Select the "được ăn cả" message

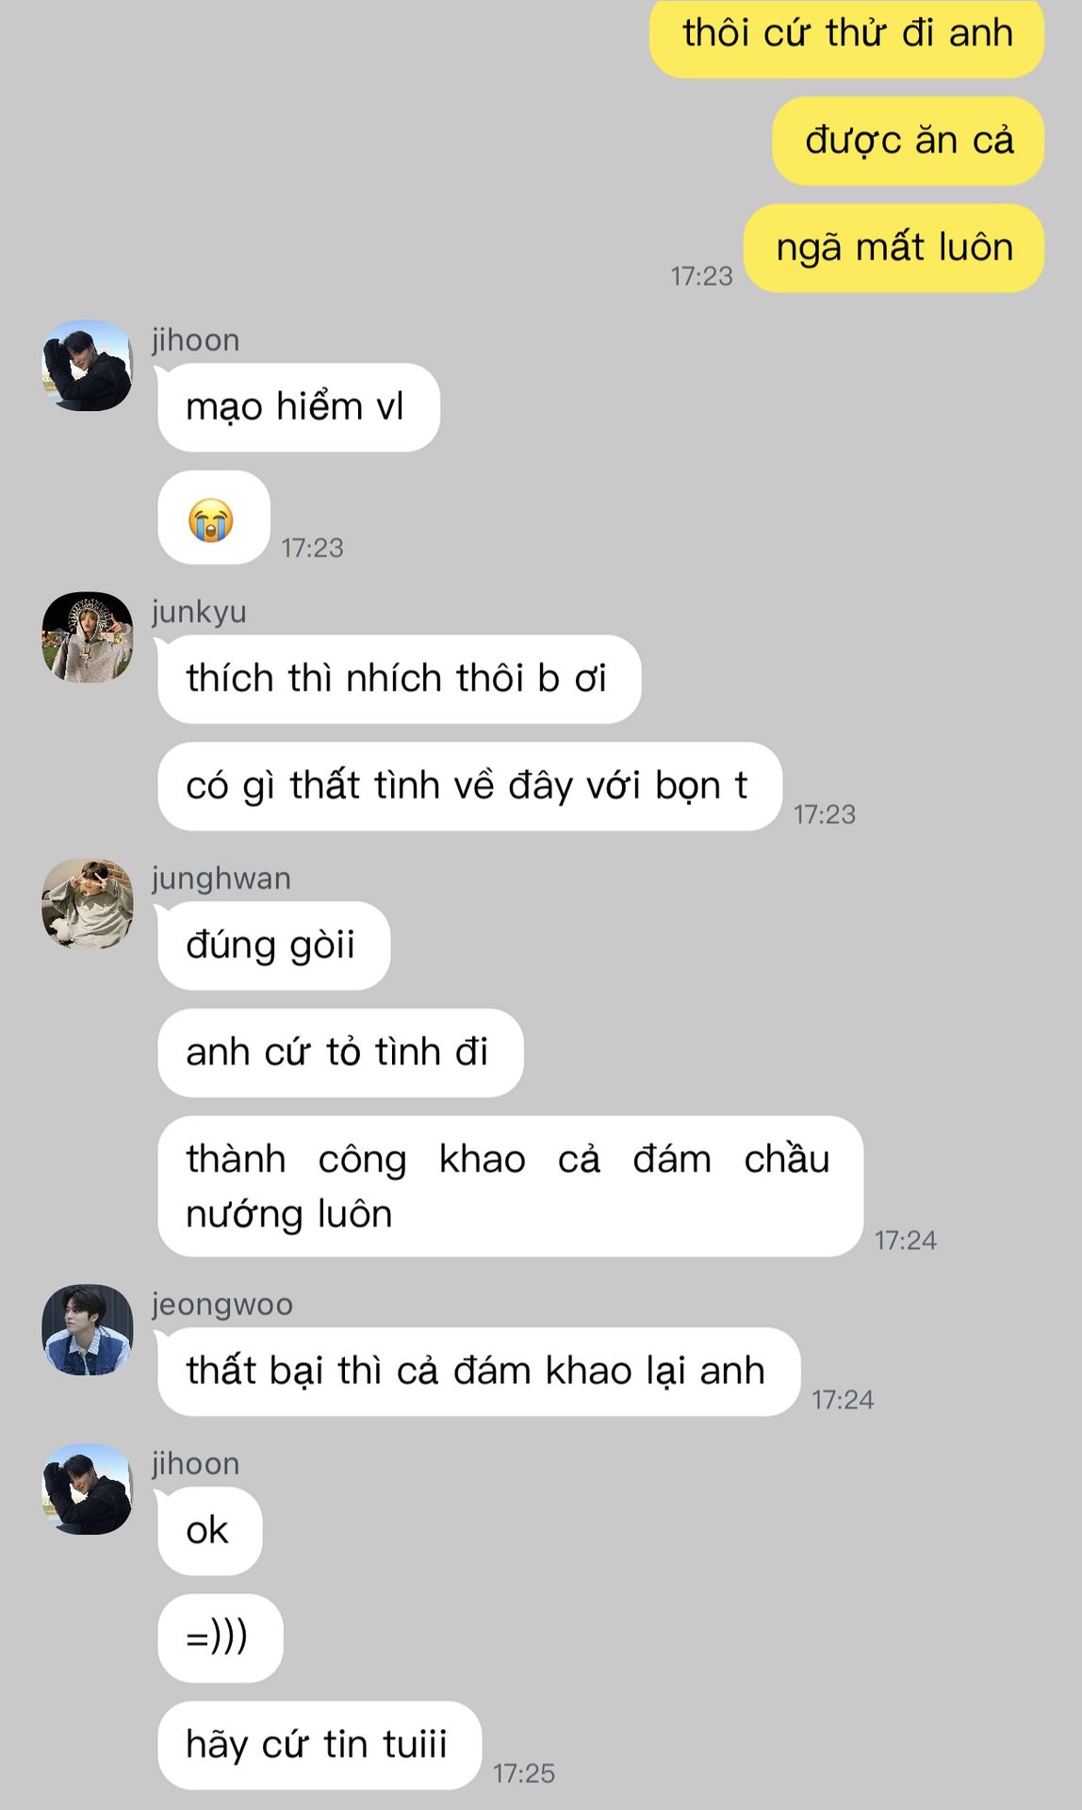[x=909, y=140]
